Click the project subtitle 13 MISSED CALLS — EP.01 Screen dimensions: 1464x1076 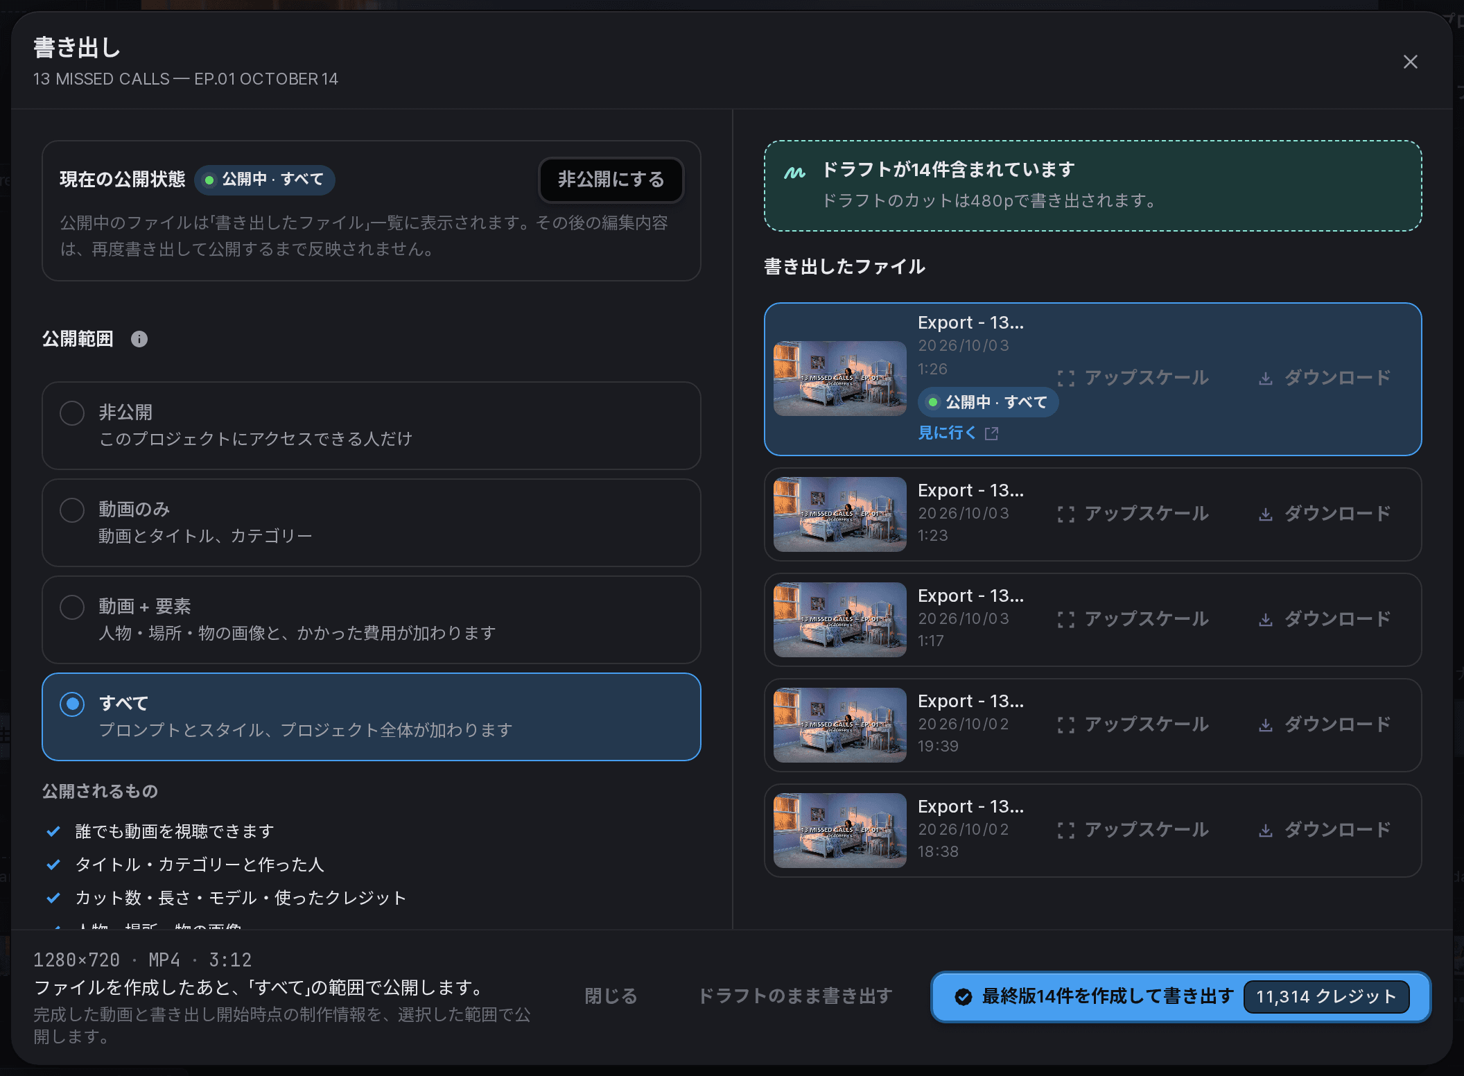[186, 79]
